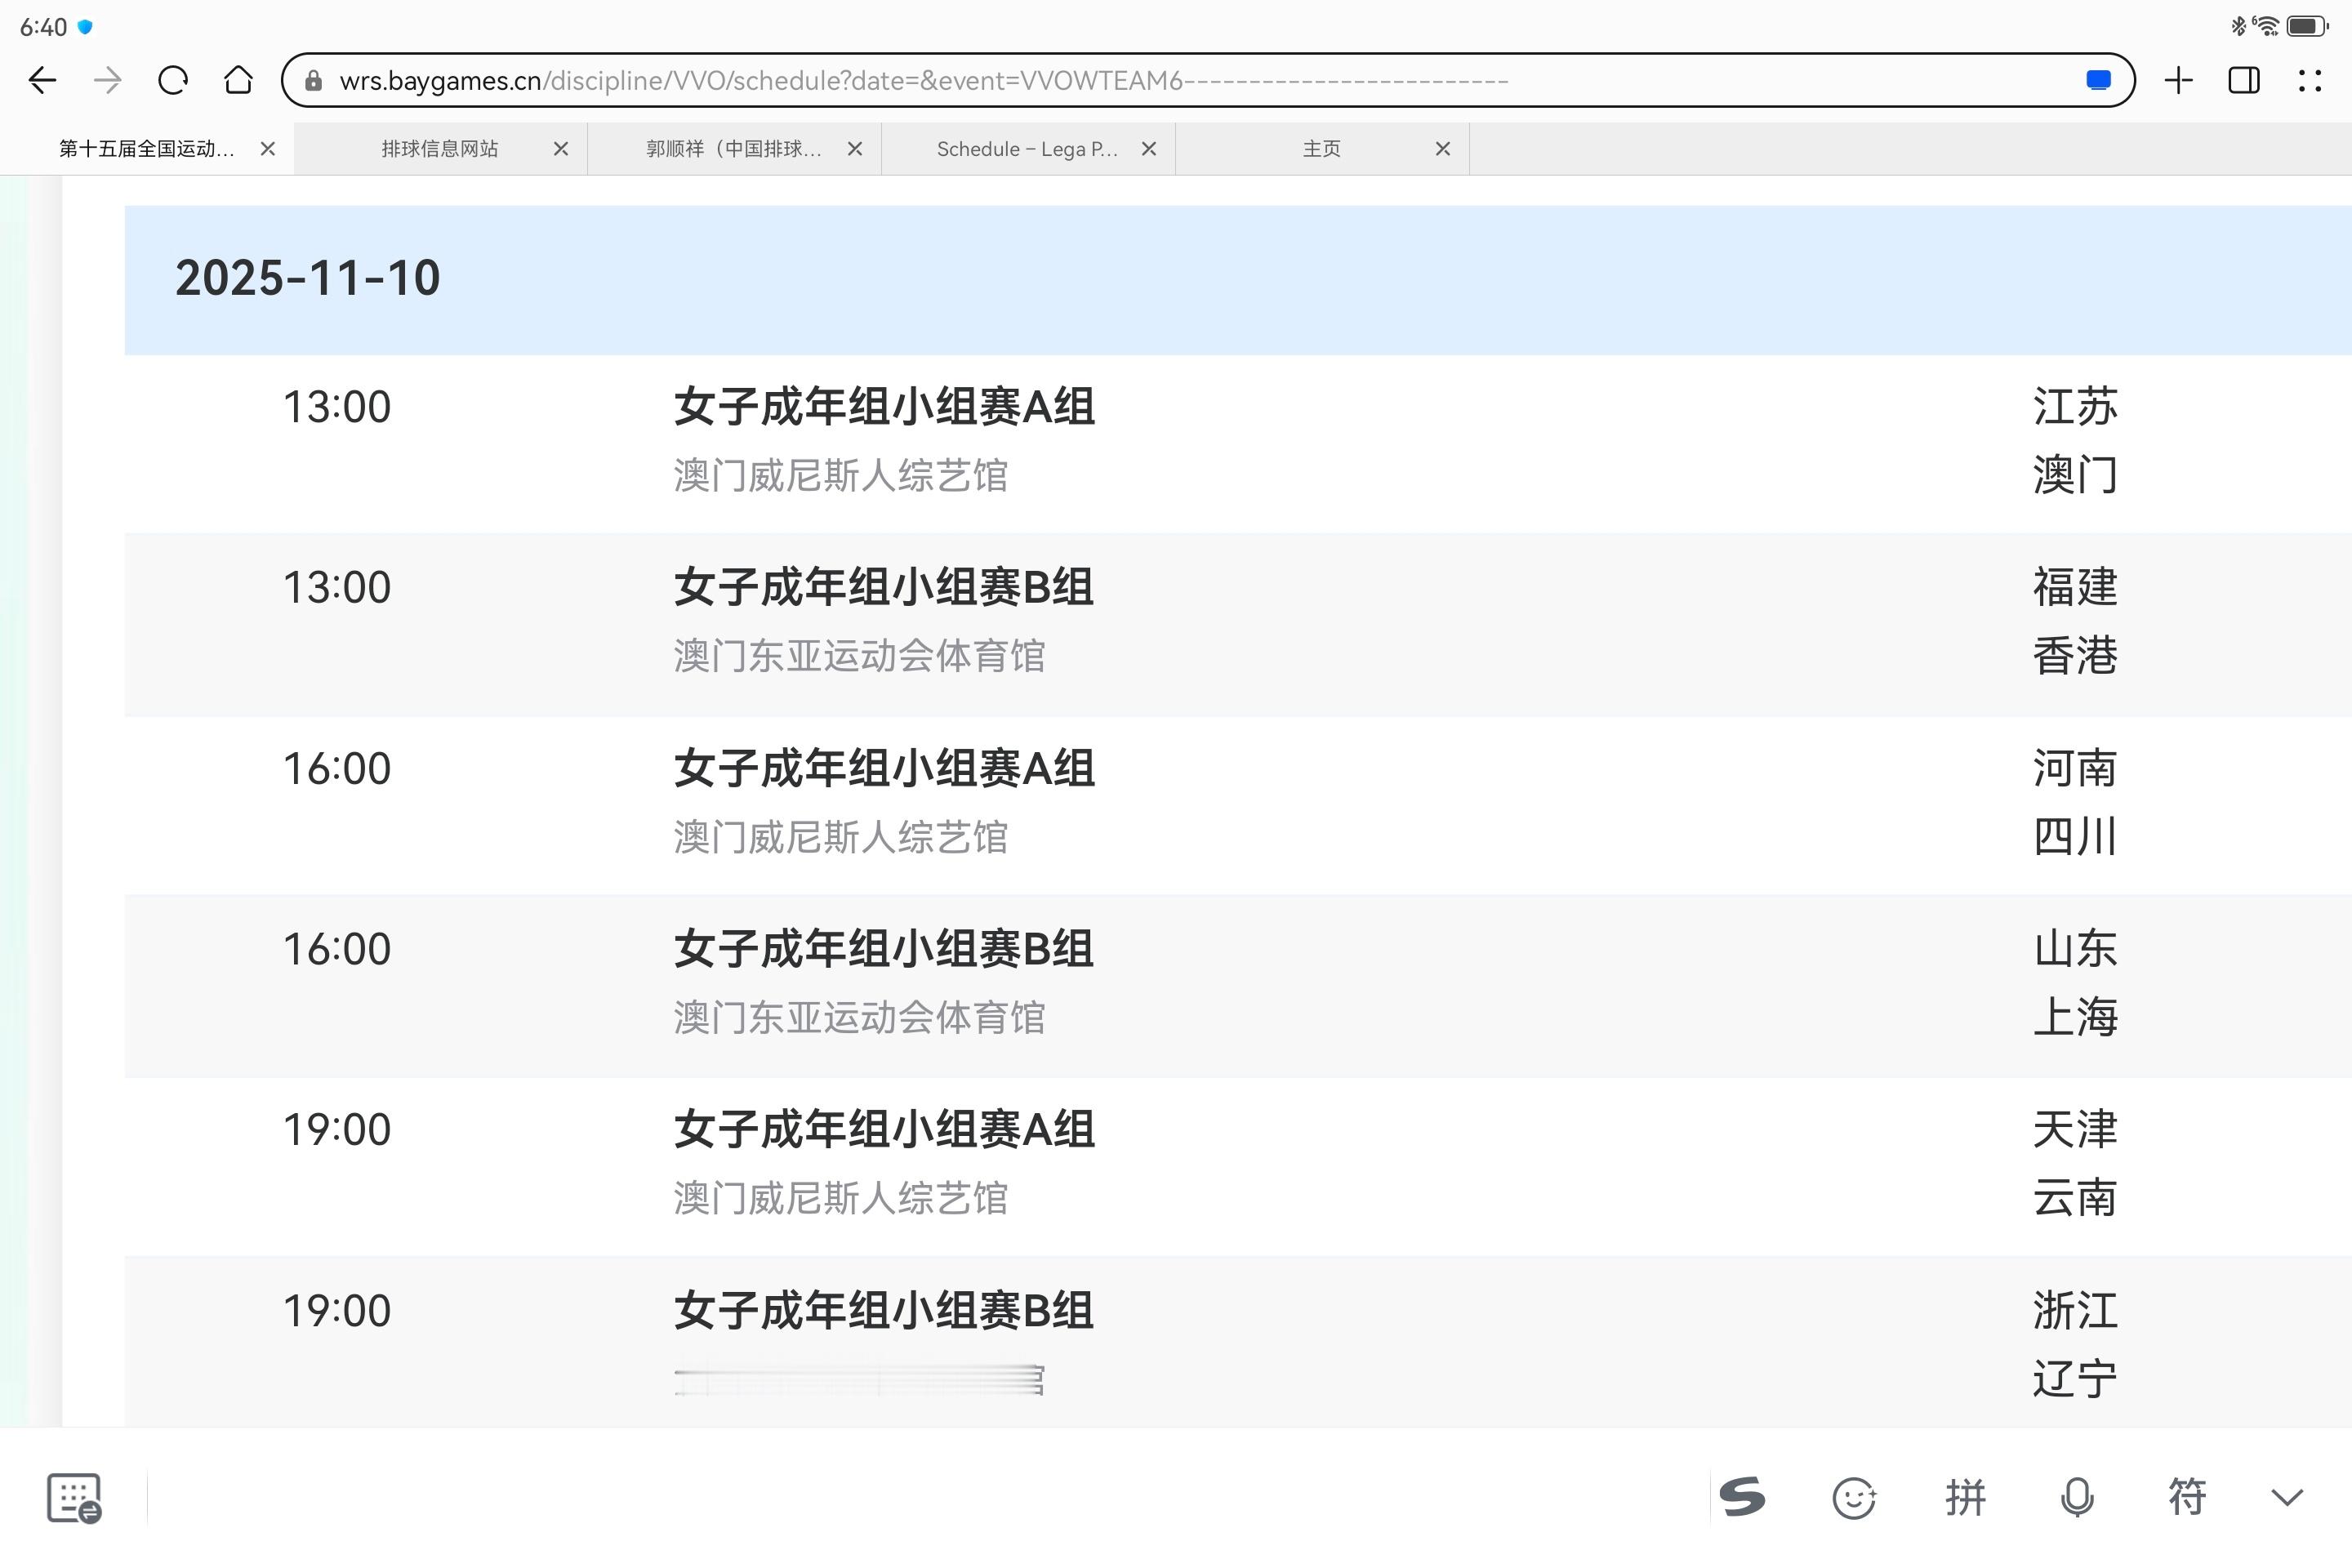
Task: Switch to the 排球信息网站 tab
Action: tap(440, 149)
